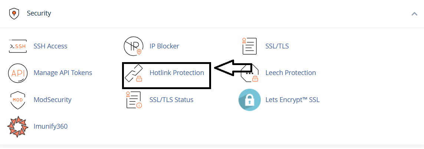The height and width of the screenshot is (149, 424).
Task: Open Manage API Tokens link
Action: (x=63, y=73)
